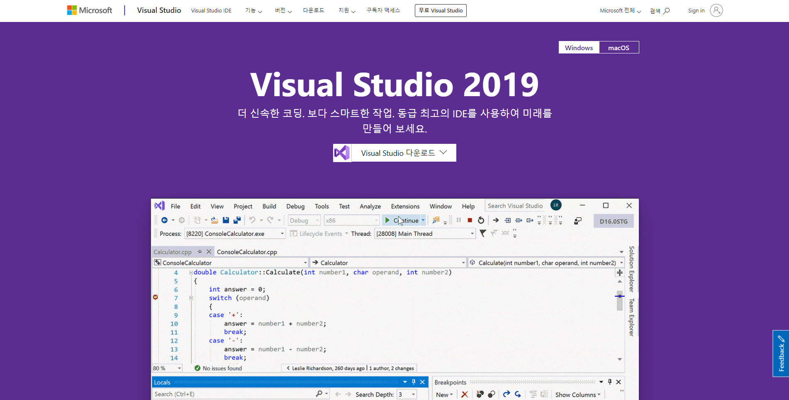Viewport: 789px width, 400px height.
Task: Switch to the ConsoleCalculator.cpp tab
Action: 247,252
